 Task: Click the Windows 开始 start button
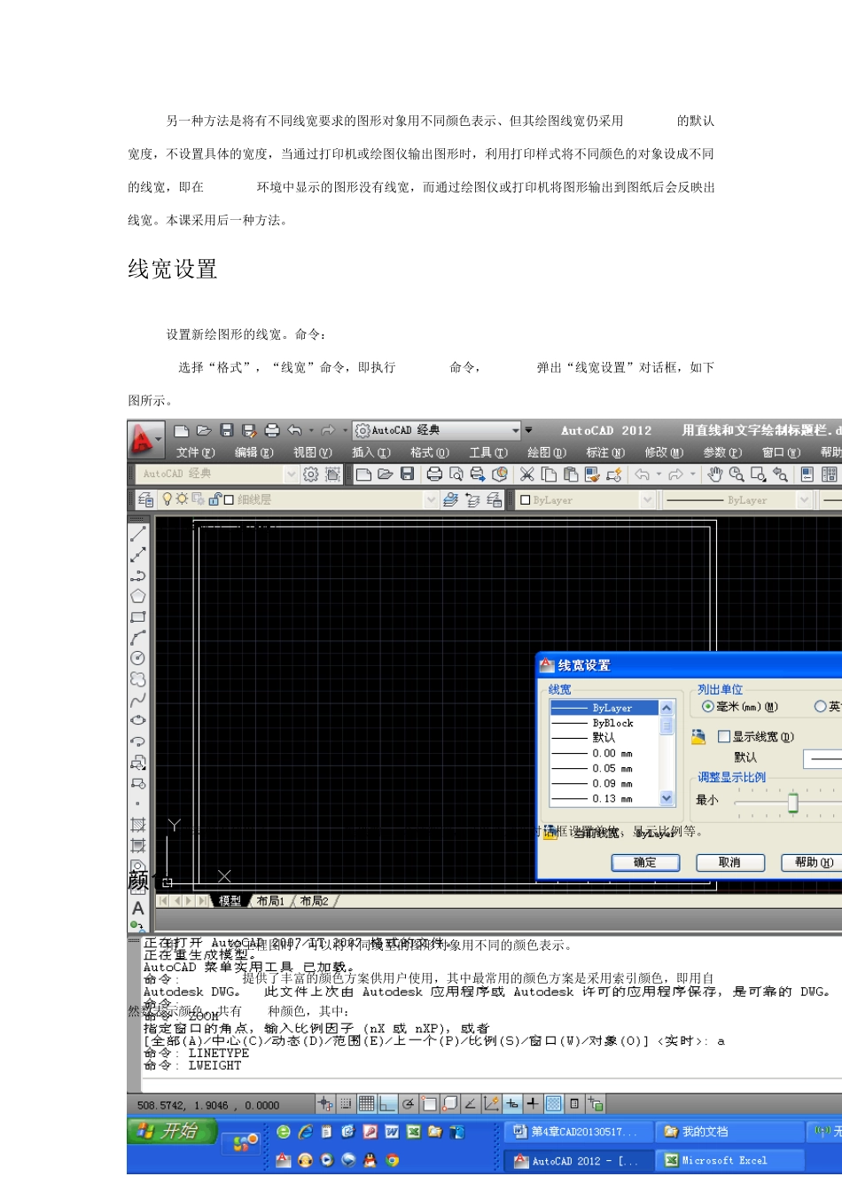pyautogui.click(x=173, y=1131)
